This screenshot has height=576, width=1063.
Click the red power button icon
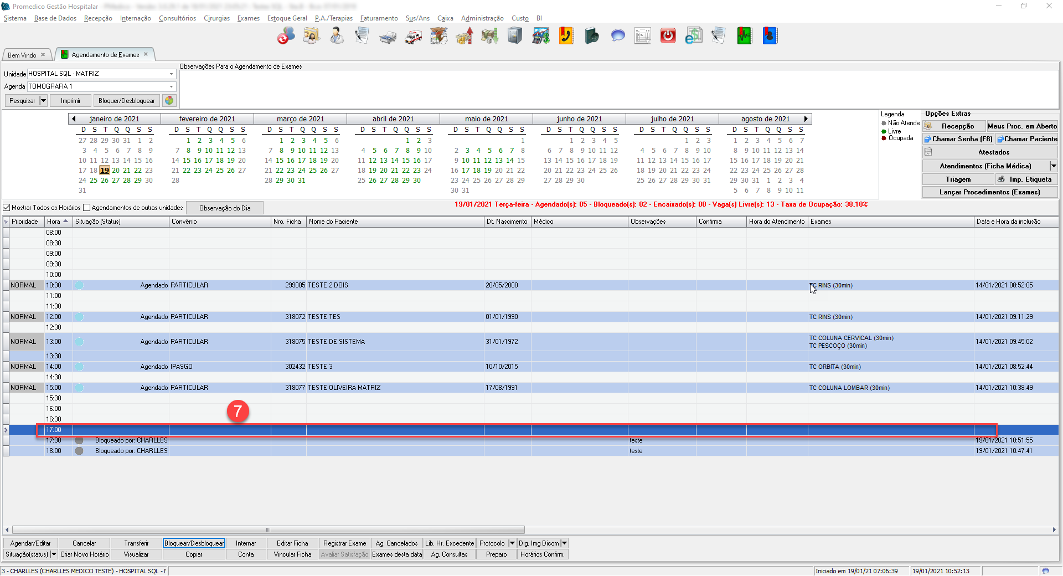(x=668, y=37)
